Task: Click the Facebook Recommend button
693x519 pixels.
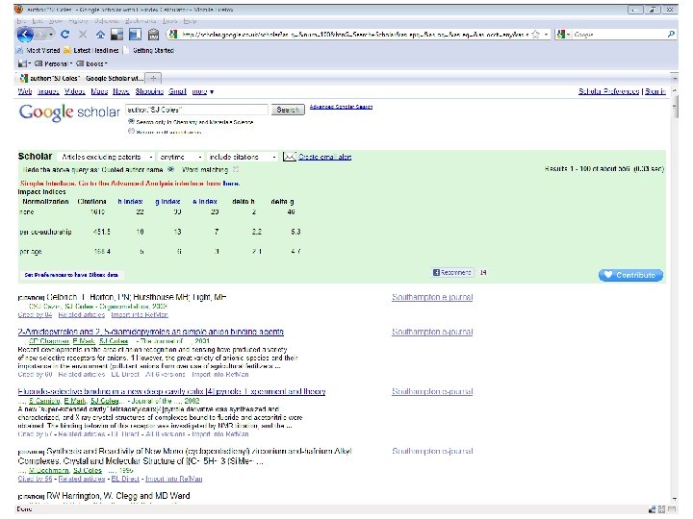Action: [x=452, y=273]
